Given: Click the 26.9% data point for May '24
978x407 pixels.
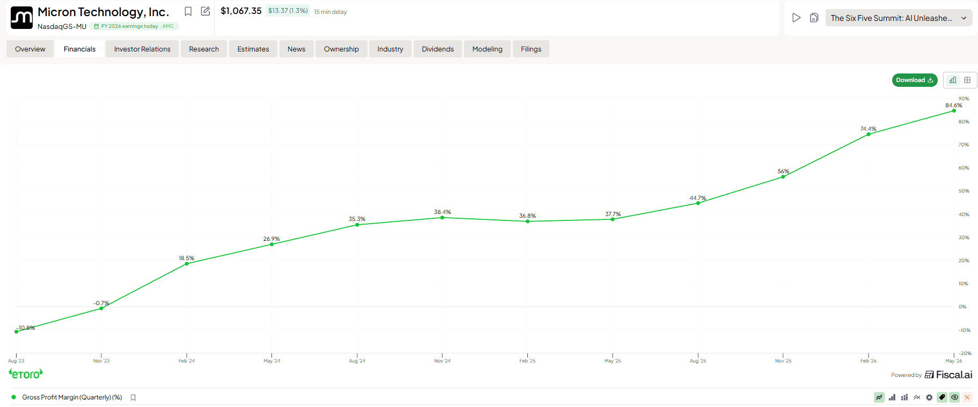Looking at the screenshot, I should tap(272, 245).
